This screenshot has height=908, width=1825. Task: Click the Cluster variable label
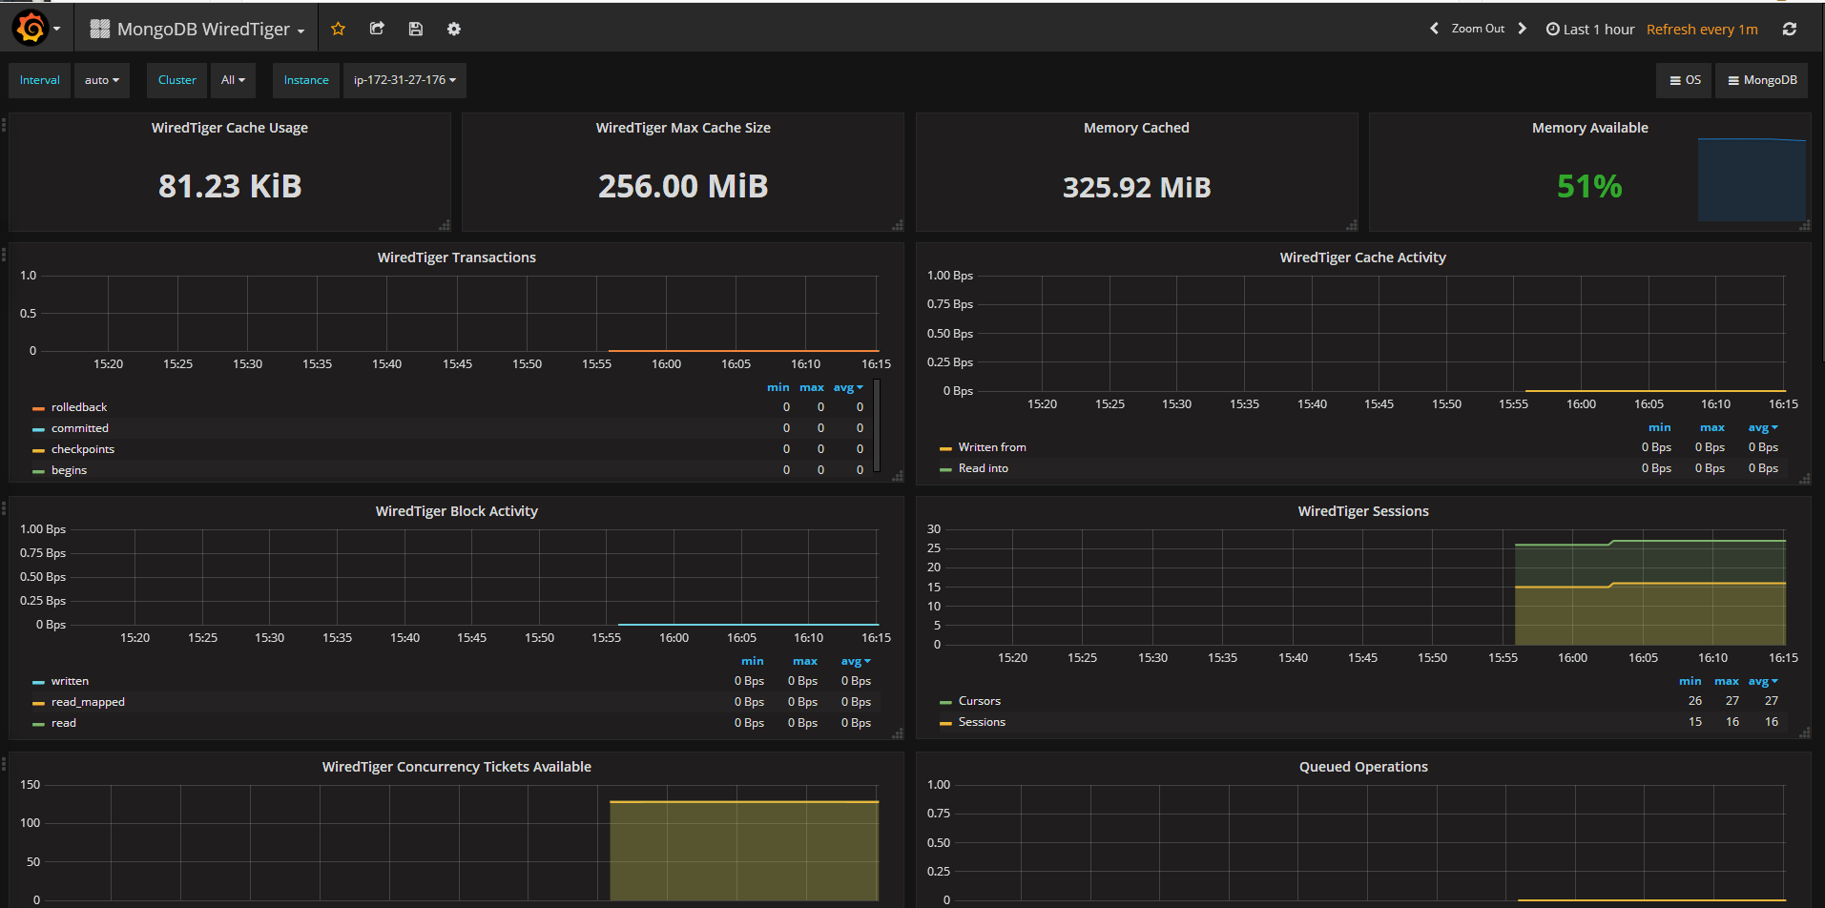click(x=176, y=80)
